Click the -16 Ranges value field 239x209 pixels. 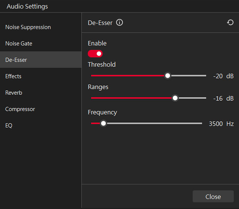click(x=218, y=99)
